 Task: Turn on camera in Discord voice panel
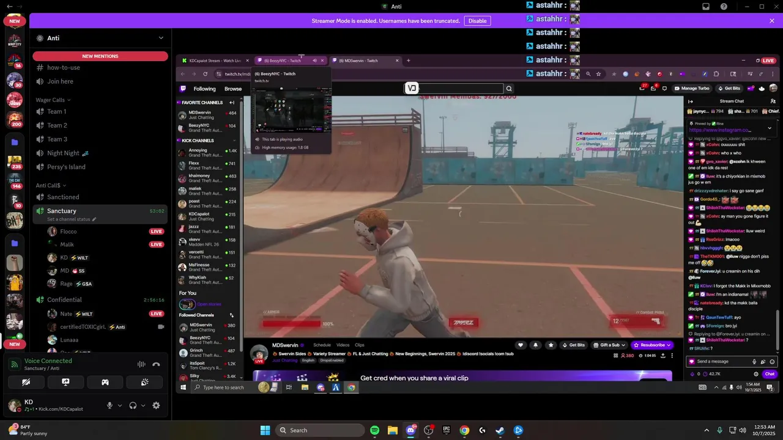pyautogui.click(x=26, y=382)
